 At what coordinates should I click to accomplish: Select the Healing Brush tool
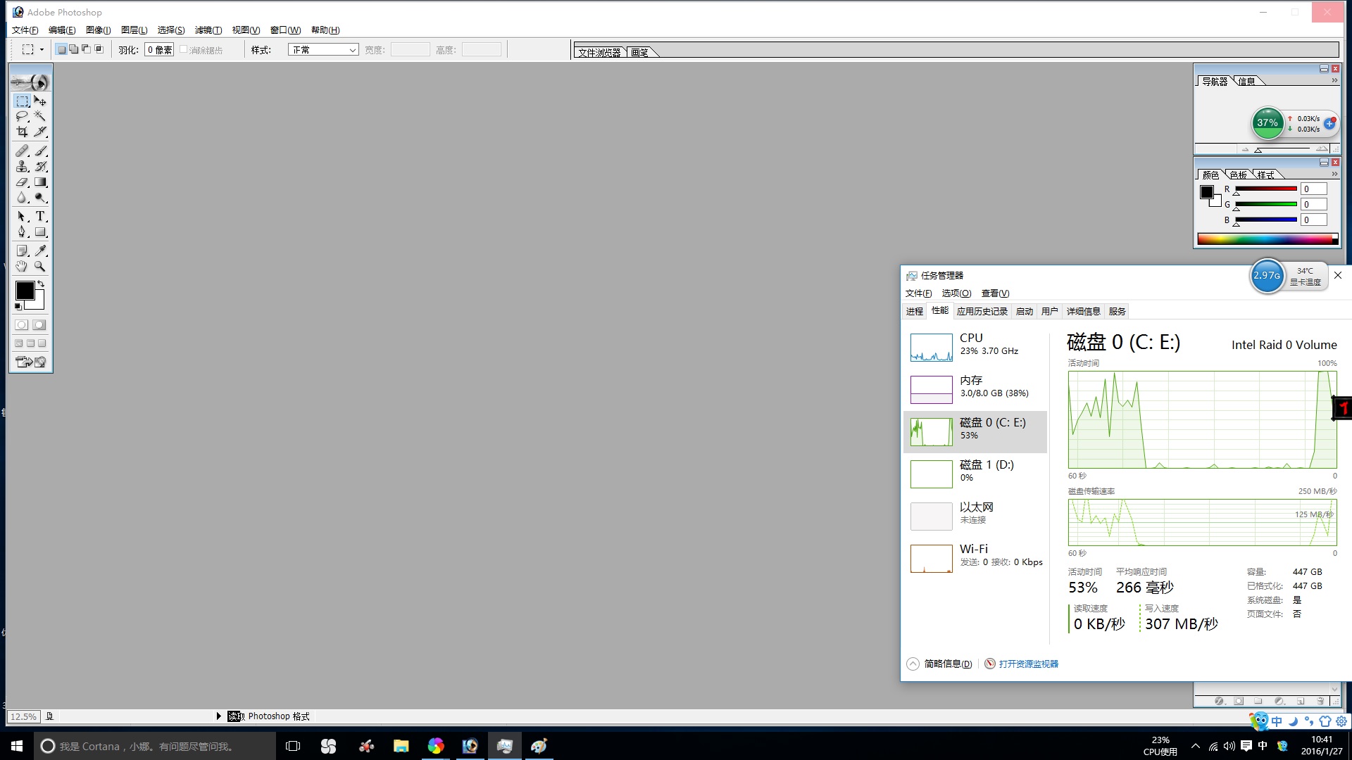[x=23, y=151]
